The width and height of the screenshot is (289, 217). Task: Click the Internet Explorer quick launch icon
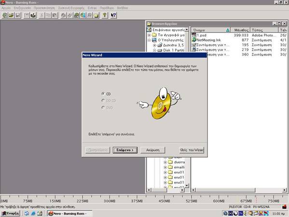coord(33,213)
